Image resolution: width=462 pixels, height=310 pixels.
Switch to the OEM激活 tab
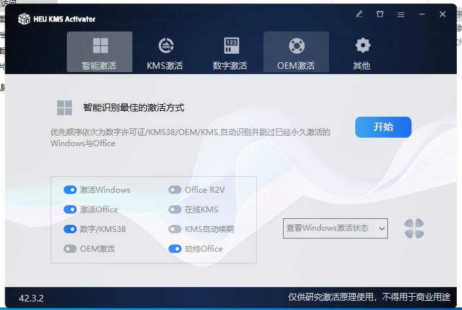[x=296, y=52]
